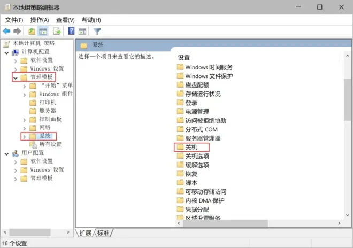Expand 管理模板 under 用户配置
Image resolution: width=353 pixels, height=248 pixels.
click(x=16, y=179)
